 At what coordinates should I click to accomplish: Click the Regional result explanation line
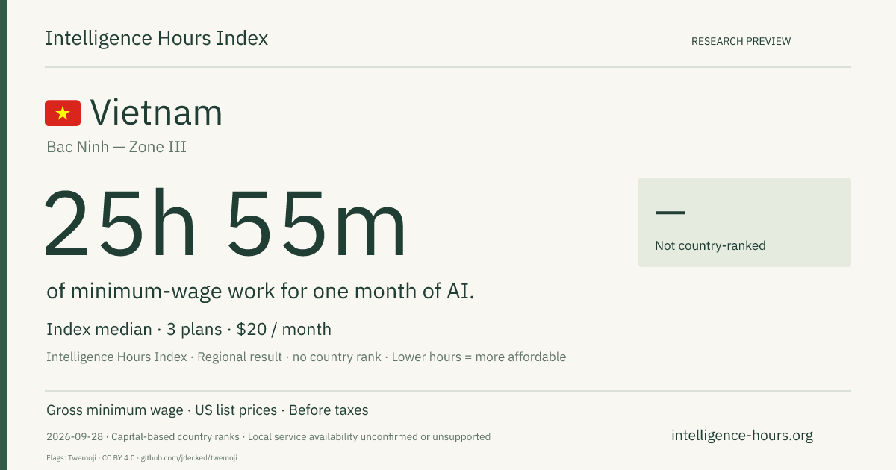pos(306,357)
